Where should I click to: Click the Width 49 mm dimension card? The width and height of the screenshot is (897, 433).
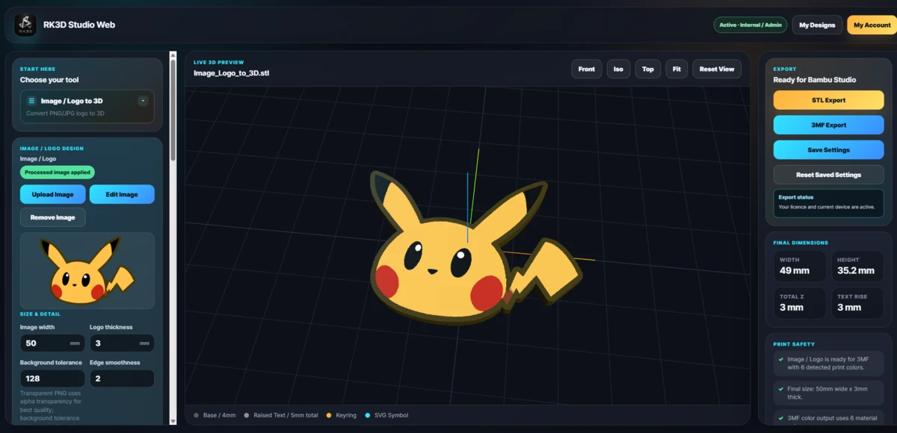799,266
